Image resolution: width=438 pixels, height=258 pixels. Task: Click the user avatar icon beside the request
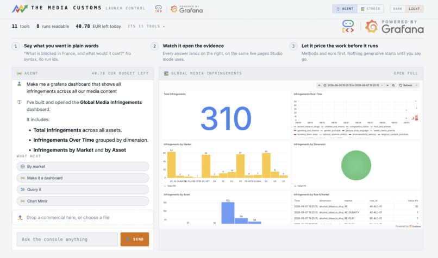(x=19, y=84)
